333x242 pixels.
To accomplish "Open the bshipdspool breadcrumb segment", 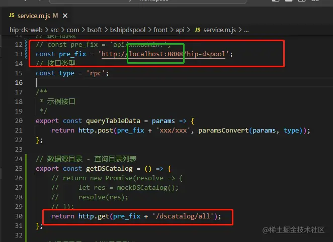I will (x=128, y=30).
